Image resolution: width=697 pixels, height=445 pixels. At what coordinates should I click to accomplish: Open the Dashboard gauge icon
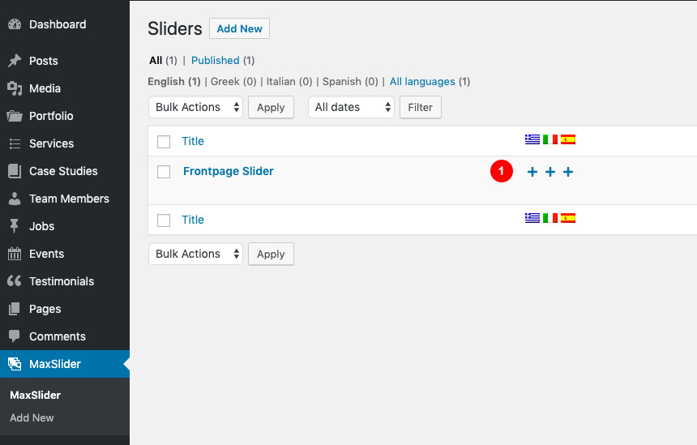pos(15,24)
